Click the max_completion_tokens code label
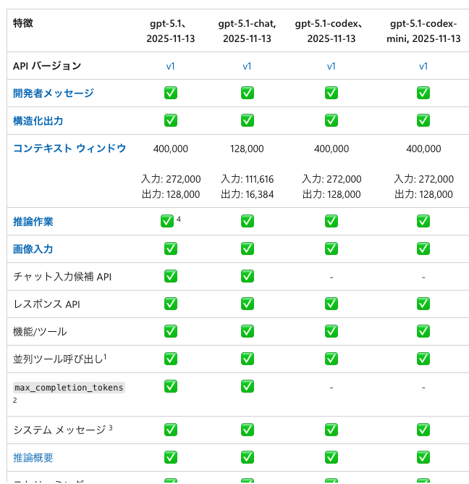Viewport: 469px width, 484px height. click(x=69, y=388)
